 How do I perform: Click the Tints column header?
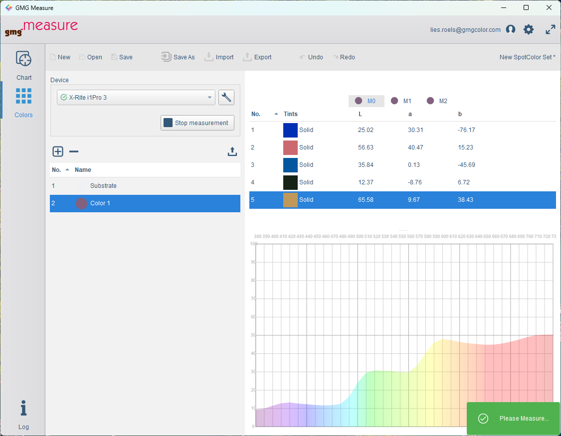291,114
